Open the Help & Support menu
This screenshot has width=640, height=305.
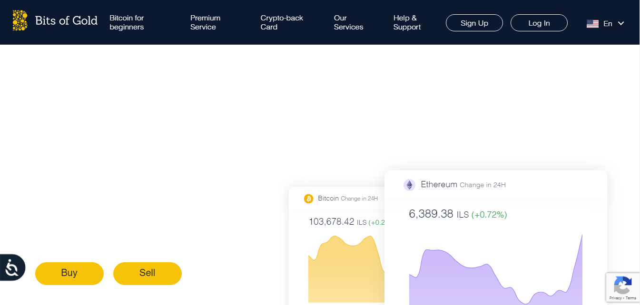(x=407, y=22)
